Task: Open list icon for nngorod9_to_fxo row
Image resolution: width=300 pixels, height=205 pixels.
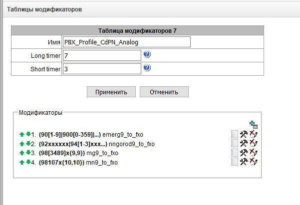Action: pos(235,143)
